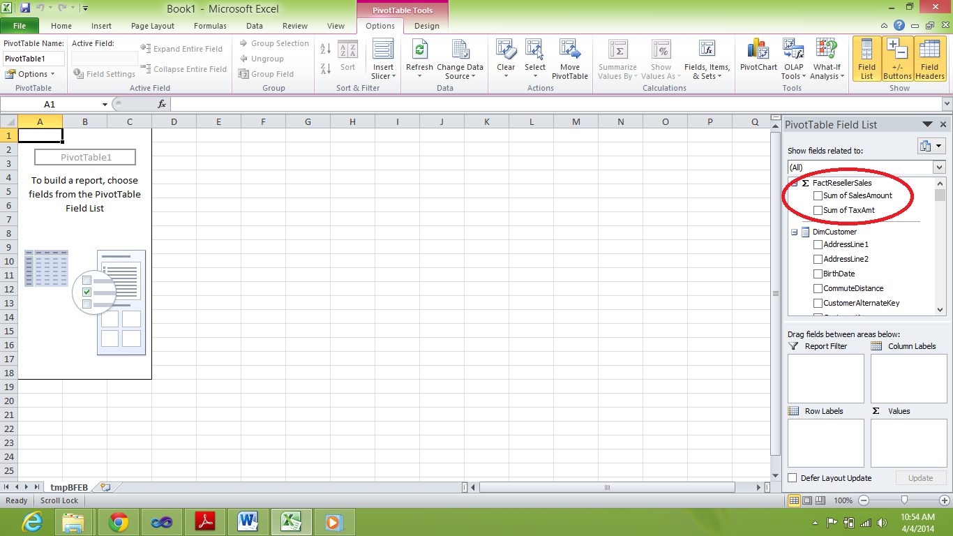
Task: Switch to the Design ribbon tab
Action: click(x=426, y=26)
